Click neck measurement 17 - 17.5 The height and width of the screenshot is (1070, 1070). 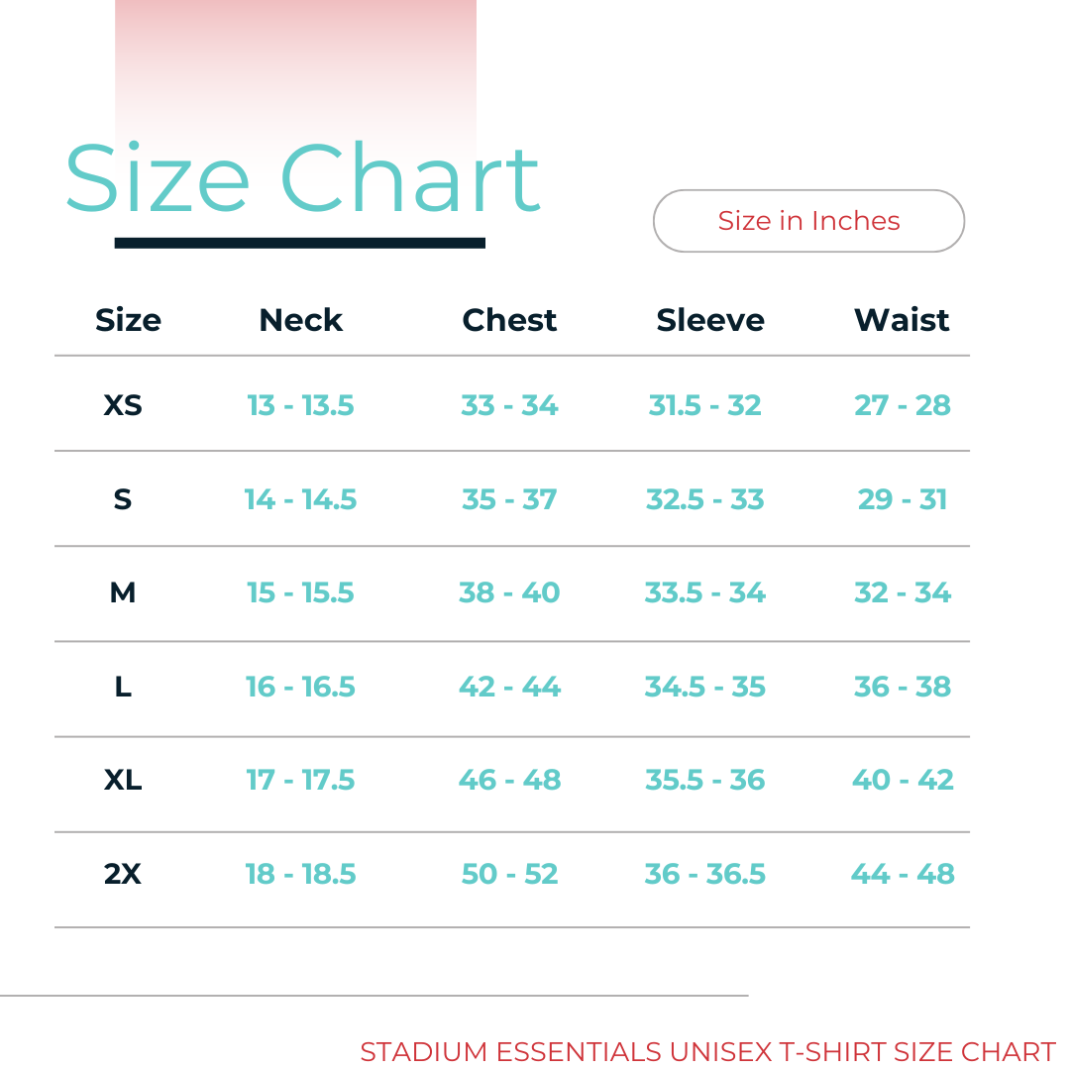pyautogui.click(x=300, y=780)
